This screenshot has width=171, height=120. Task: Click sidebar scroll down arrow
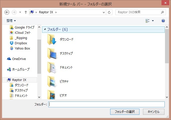point(39,97)
